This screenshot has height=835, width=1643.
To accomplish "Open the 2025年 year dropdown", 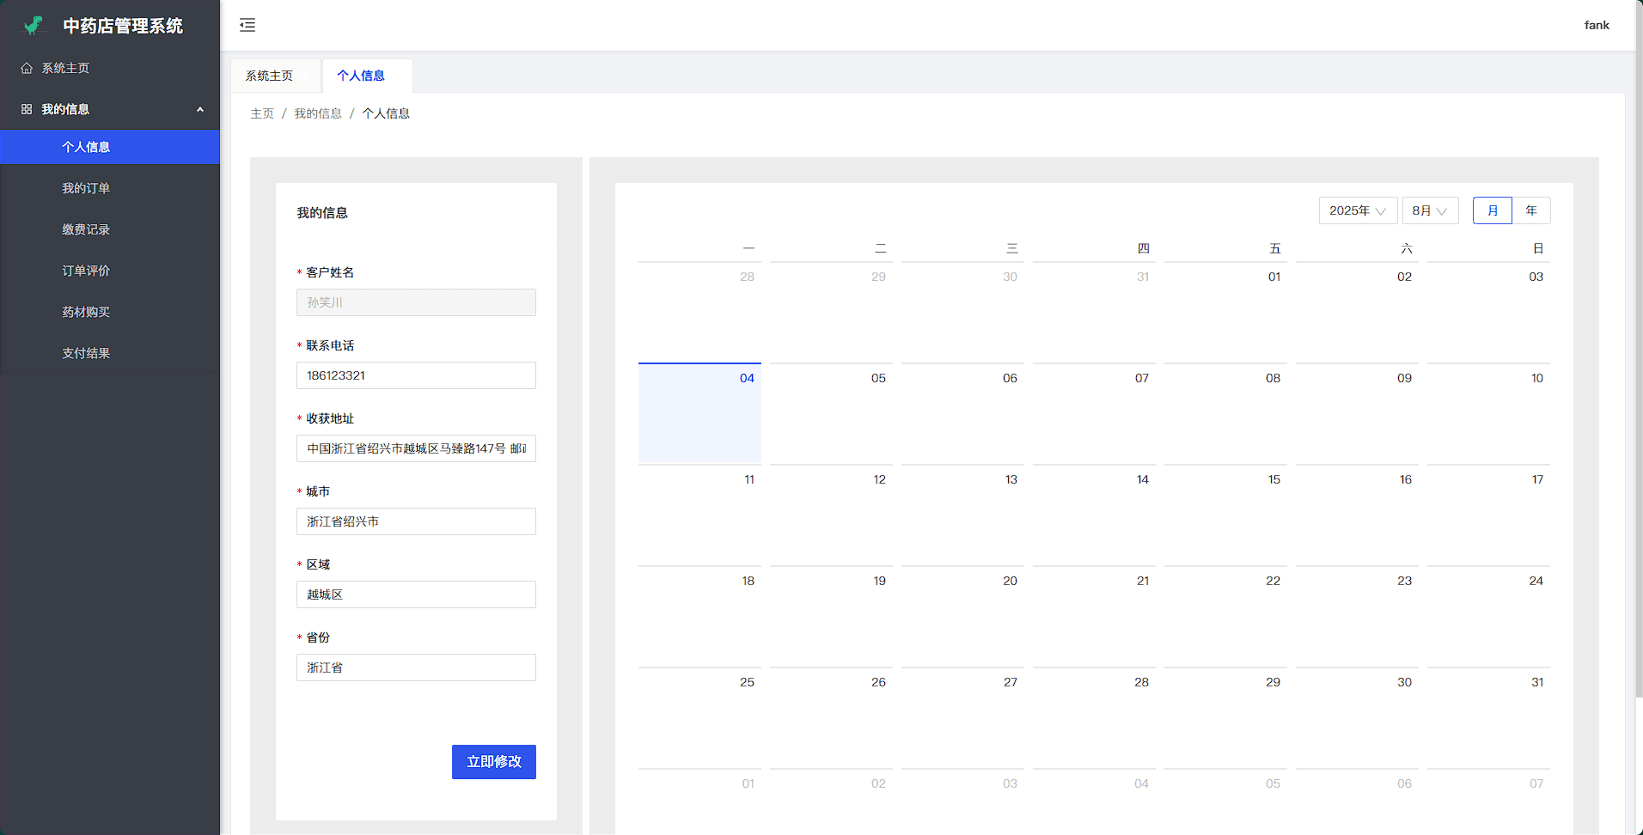I will 1358,210.
